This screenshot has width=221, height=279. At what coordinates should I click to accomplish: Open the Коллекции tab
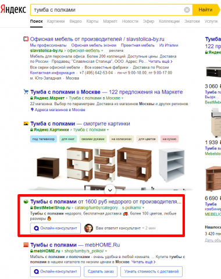[x=169, y=22]
